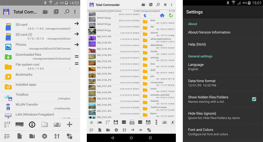Tap the A-Z sort icon on the drive list screen
Screen dimensions: 263x142
(x=57, y=136)
